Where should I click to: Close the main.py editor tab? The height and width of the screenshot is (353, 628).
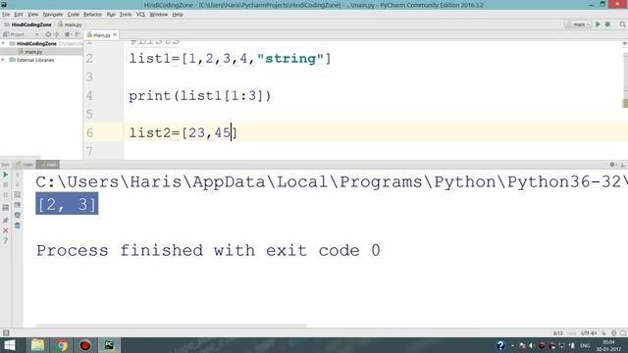[x=115, y=35]
